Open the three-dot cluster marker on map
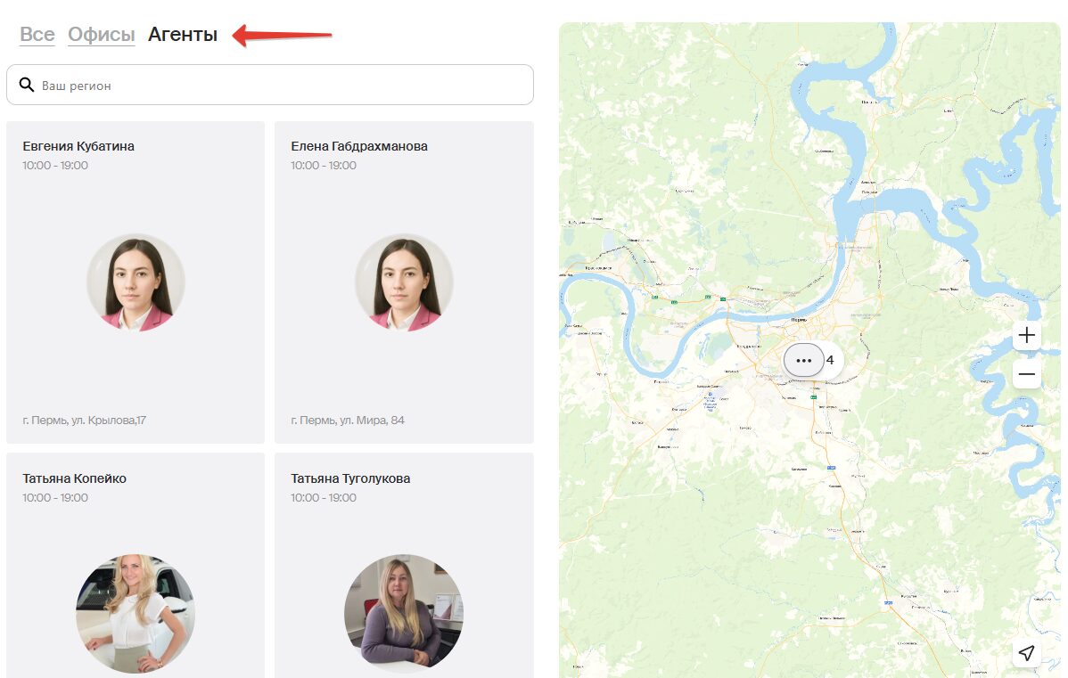 [x=804, y=360]
